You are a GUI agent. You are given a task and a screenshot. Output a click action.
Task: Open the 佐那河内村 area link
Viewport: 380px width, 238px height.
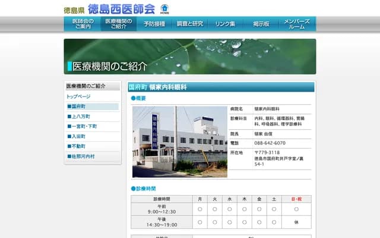pyautogui.click(x=83, y=156)
